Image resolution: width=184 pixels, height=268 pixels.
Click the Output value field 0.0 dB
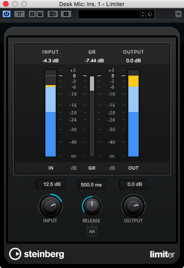click(x=133, y=184)
